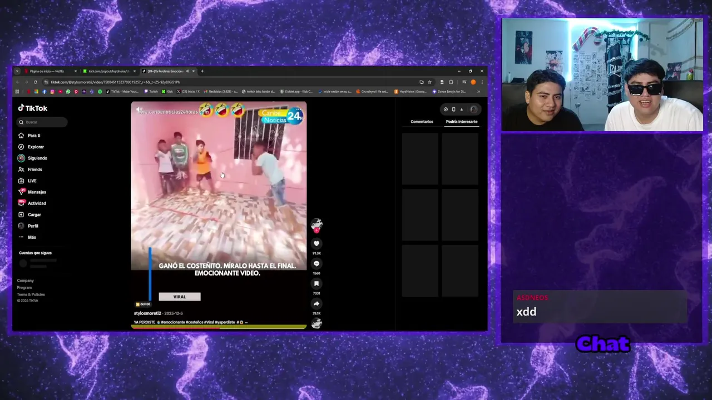Open comments with the speech bubble icon

click(x=317, y=263)
